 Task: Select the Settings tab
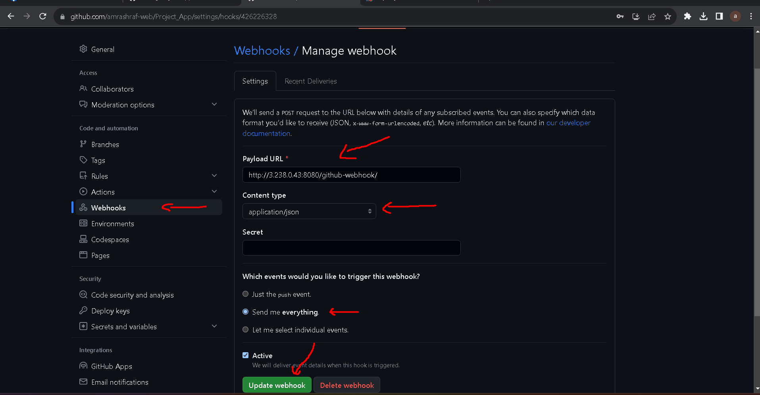(x=255, y=81)
